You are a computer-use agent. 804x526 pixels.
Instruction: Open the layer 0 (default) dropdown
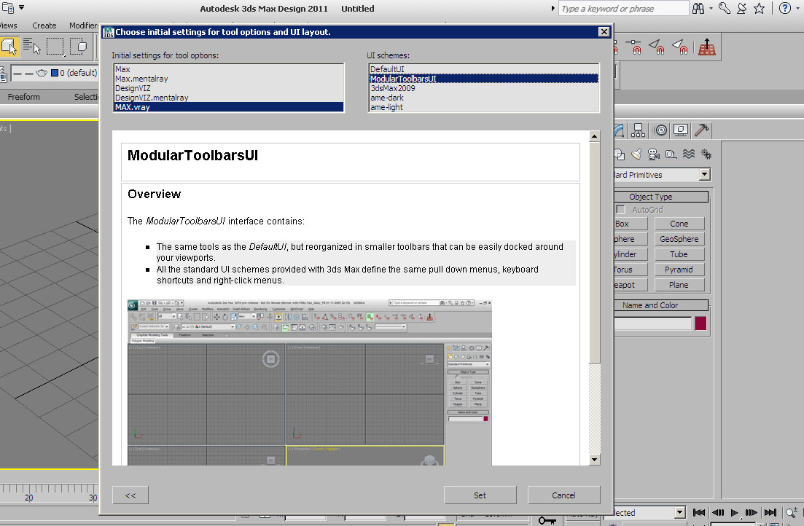[x=55, y=73]
